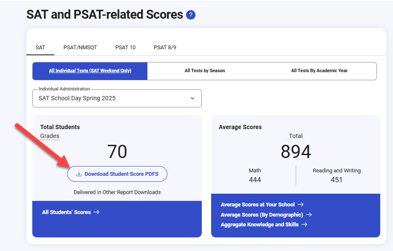393x251 pixels.
Task: Open the PSAT 10 tab
Action: point(125,48)
